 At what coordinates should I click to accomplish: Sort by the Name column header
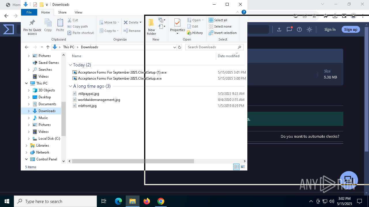tap(76, 56)
